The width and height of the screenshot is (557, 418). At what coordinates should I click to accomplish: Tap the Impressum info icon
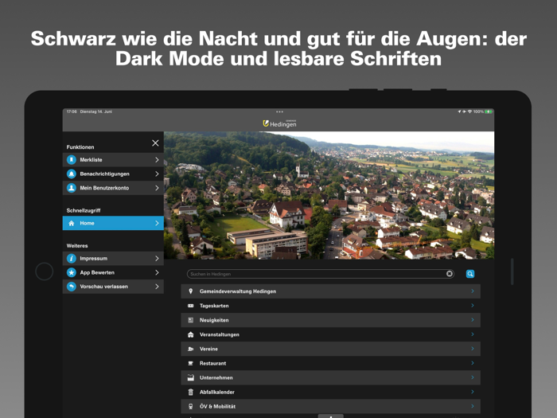point(72,259)
